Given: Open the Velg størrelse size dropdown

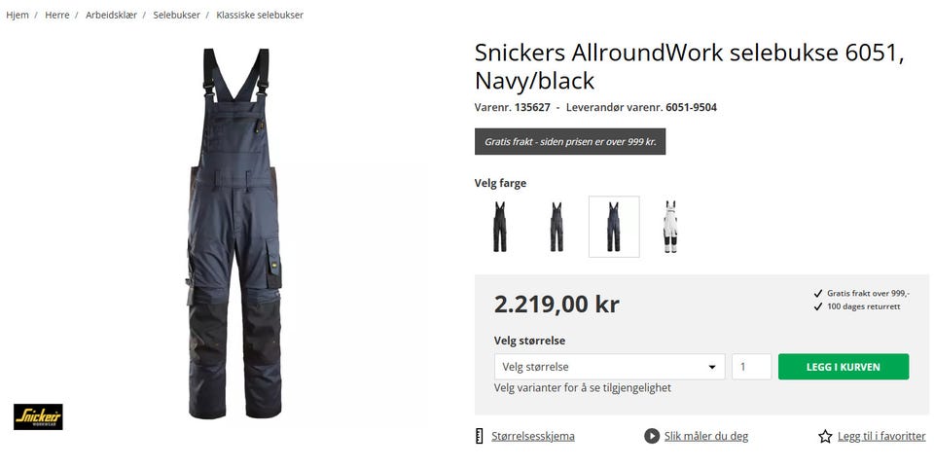Looking at the screenshot, I should (609, 367).
